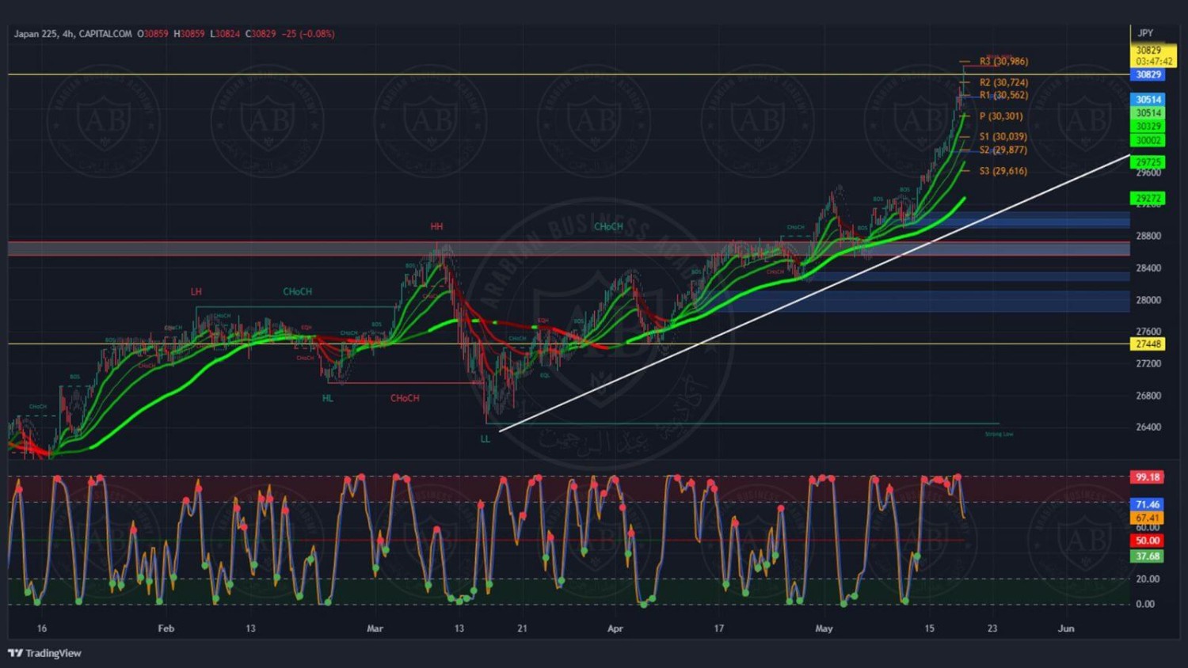This screenshot has height=668, width=1188.
Task: Click the Mar date on time axis
Action: pos(375,628)
